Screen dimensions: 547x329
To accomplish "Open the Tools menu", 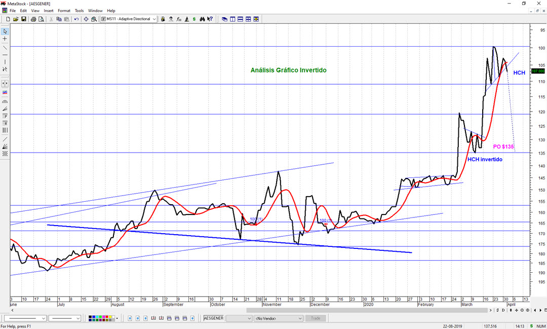I will click(79, 11).
